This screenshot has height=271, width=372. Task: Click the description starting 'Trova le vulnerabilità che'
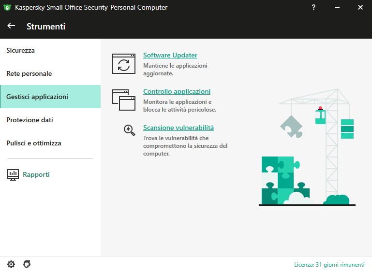[x=185, y=146]
